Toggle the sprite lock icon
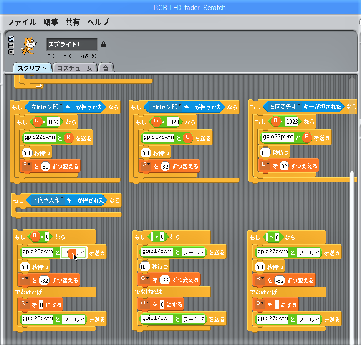361x345 pixels. point(104,44)
